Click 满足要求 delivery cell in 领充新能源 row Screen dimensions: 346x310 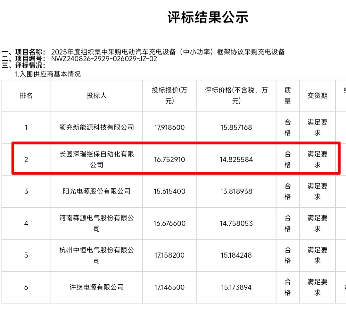317,128
